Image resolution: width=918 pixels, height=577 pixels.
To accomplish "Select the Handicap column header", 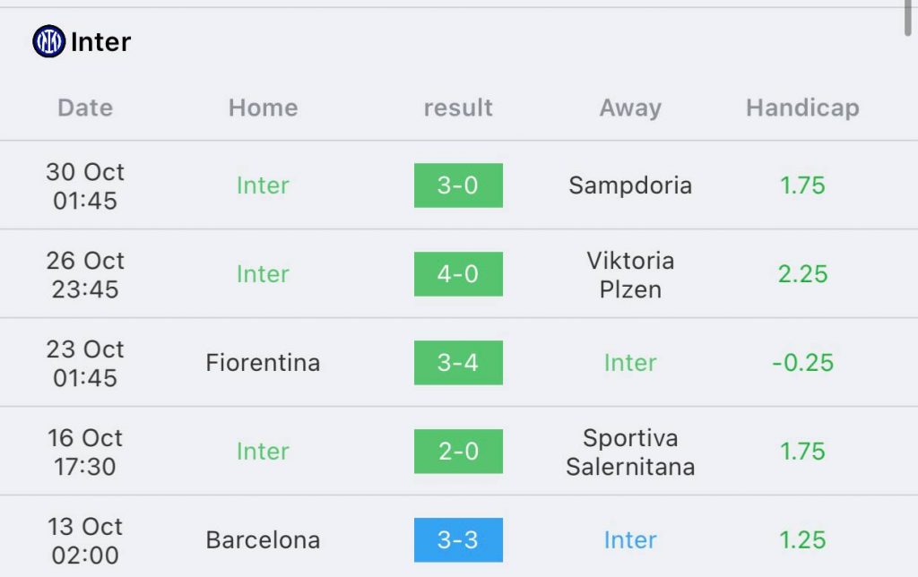I will point(802,108).
